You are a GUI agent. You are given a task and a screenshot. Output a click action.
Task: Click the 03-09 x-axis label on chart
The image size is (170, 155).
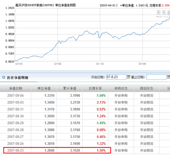[x=142, y=64]
